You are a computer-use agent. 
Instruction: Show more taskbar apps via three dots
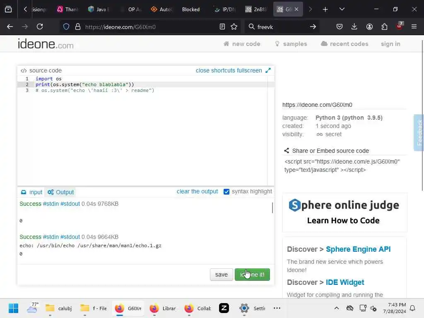(277, 308)
